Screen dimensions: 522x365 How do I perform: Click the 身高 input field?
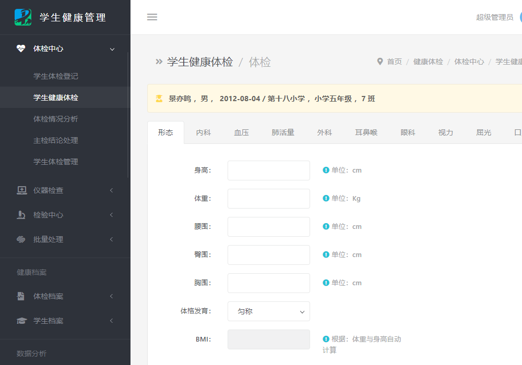click(268, 171)
